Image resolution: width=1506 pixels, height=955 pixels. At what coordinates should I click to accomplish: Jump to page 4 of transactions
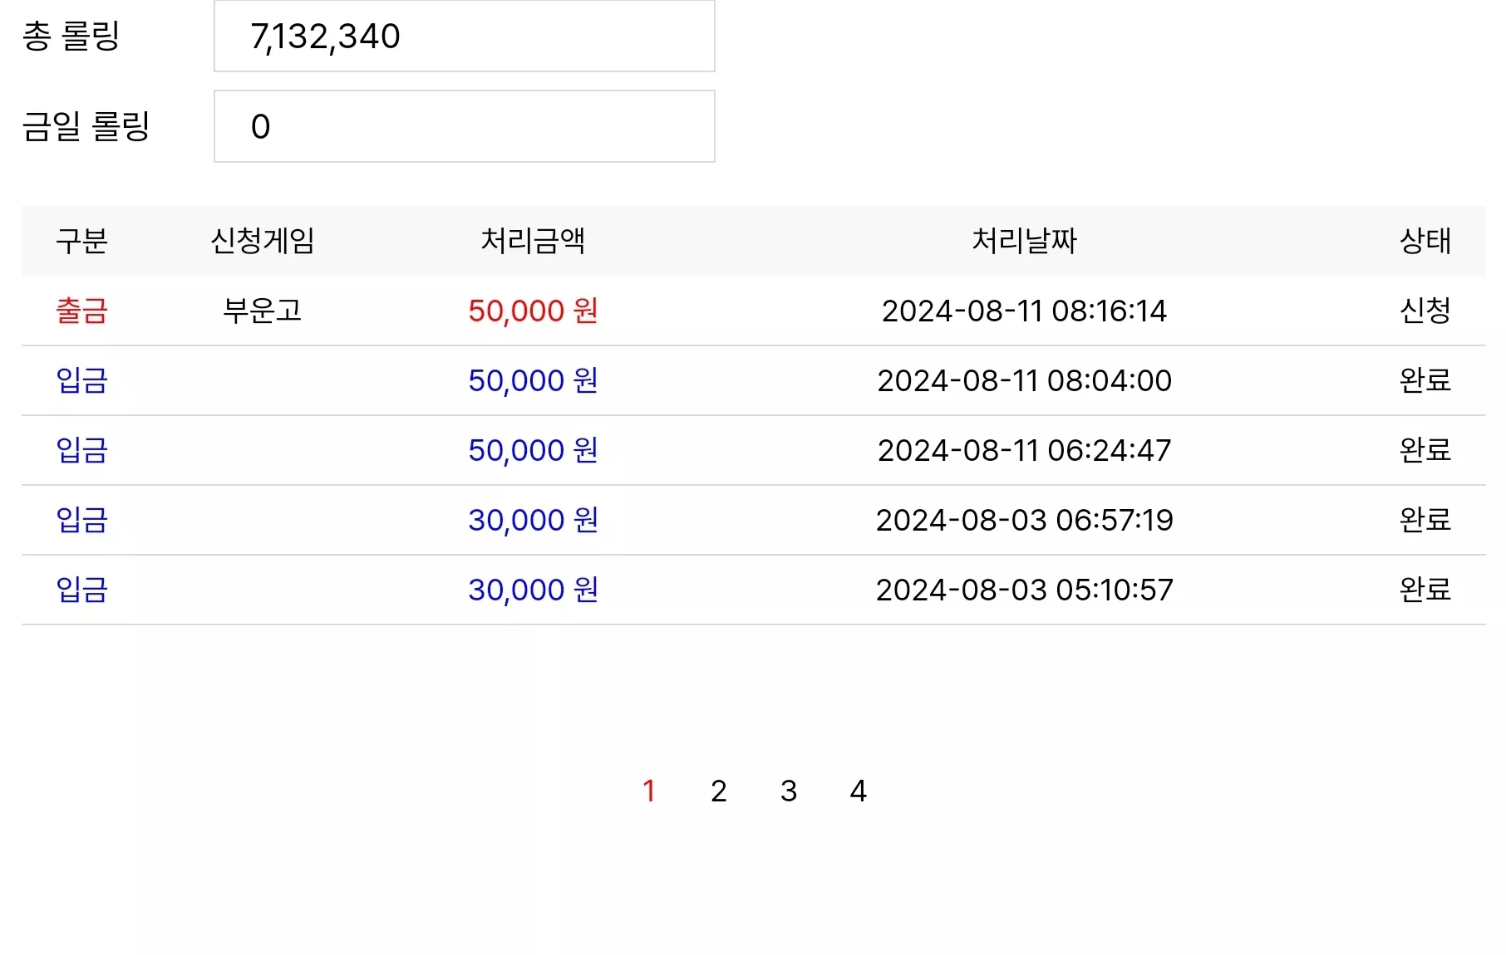pyautogui.click(x=859, y=791)
